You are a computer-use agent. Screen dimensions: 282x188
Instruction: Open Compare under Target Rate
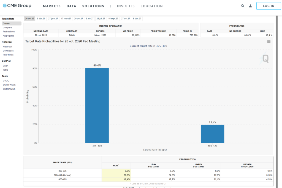pos(7,28)
